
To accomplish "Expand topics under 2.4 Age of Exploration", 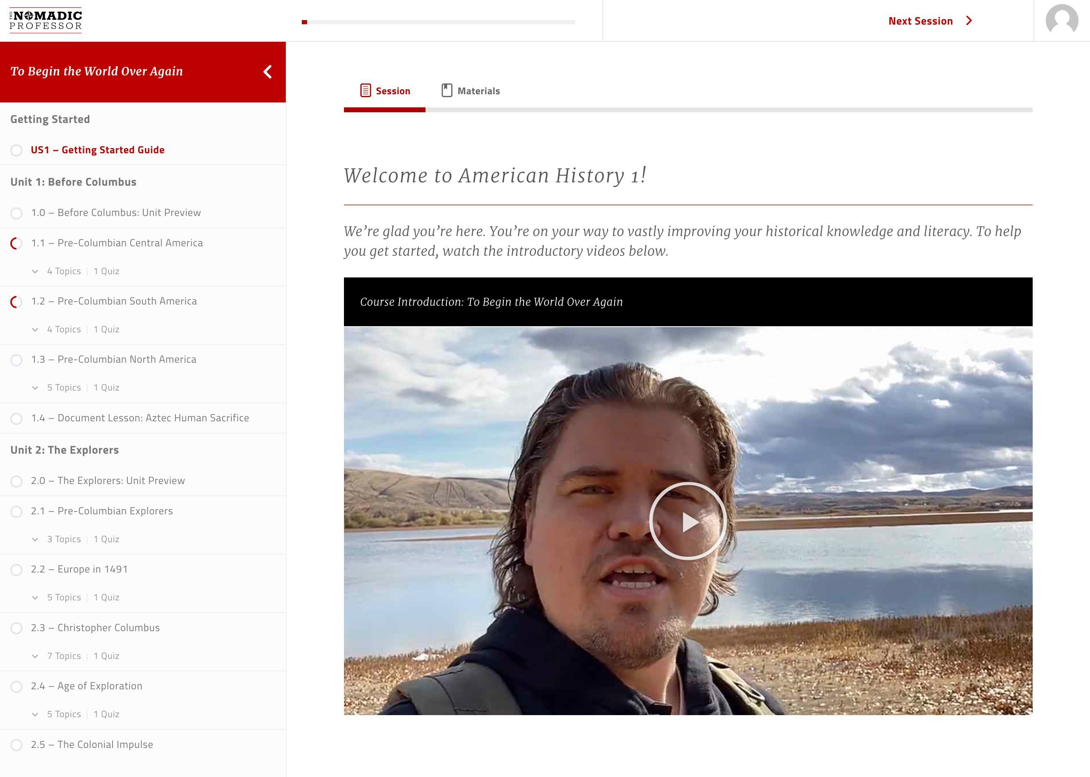I will (35, 714).
